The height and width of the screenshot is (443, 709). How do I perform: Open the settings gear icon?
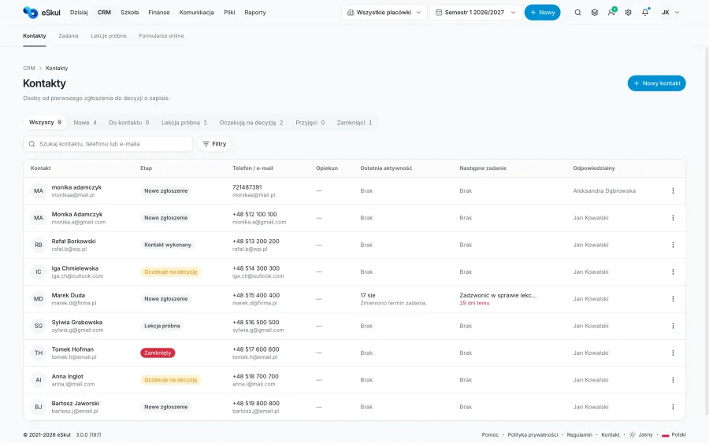(x=628, y=13)
